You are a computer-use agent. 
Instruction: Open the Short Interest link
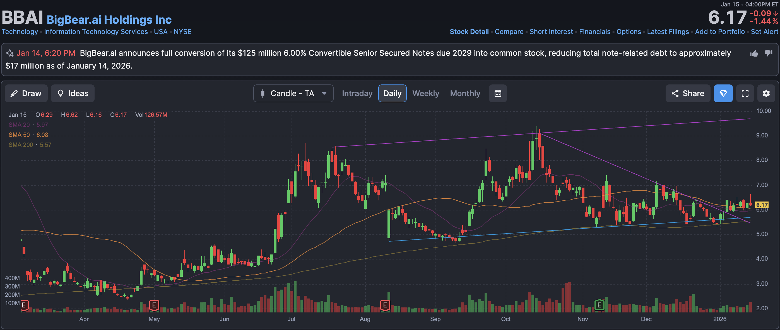(x=551, y=32)
